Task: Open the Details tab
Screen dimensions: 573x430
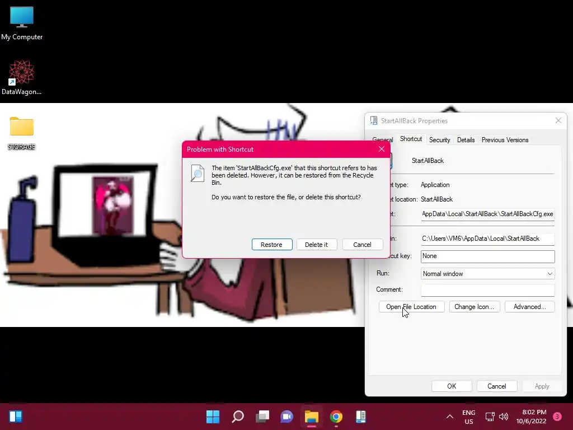Action: click(x=466, y=140)
